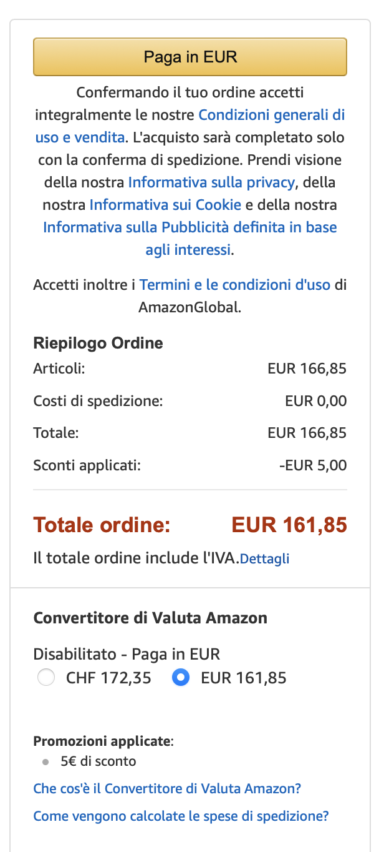
Task: Open Come vengono calcolate le spese di spedizione
Action: click(181, 816)
